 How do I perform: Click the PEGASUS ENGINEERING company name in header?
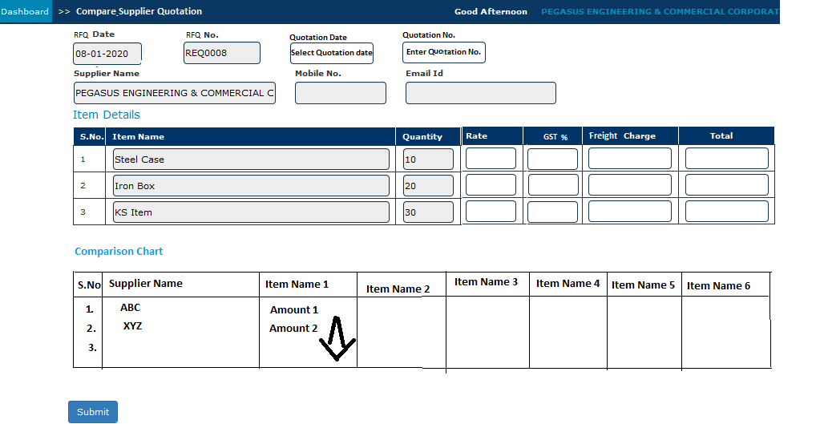[660, 11]
